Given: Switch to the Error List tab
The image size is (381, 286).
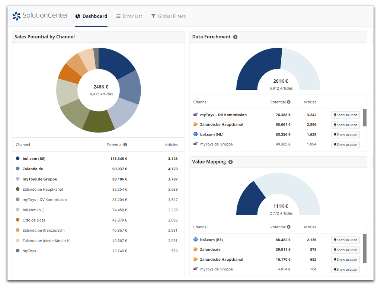Looking at the screenshot, I should coord(129,16).
